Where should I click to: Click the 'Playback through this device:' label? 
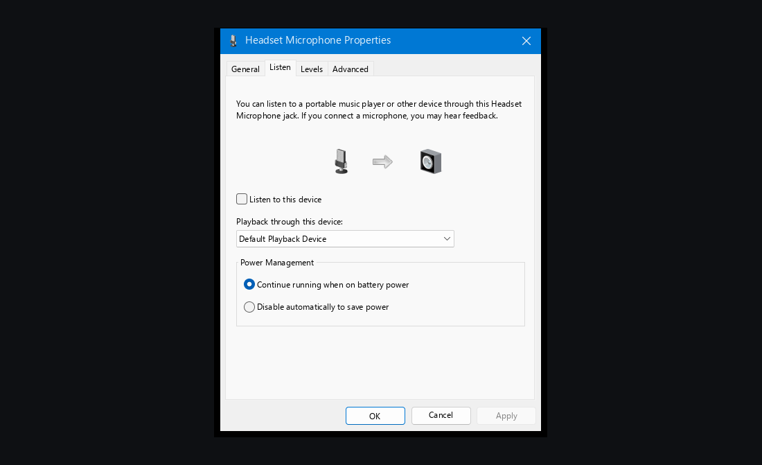point(290,222)
